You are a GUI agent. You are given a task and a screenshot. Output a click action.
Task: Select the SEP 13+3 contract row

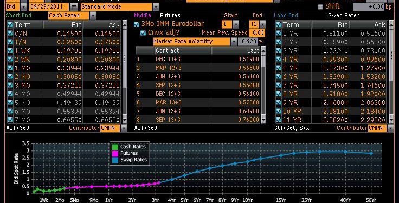(198, 120)
